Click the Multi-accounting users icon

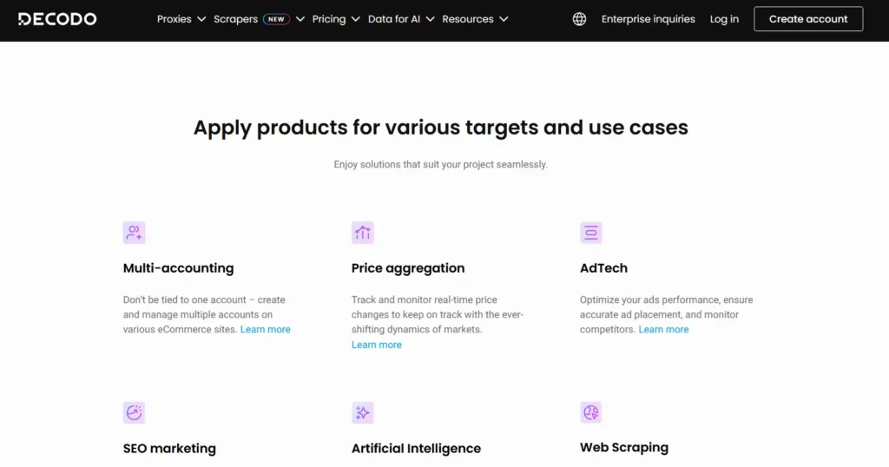click(134, 233)
